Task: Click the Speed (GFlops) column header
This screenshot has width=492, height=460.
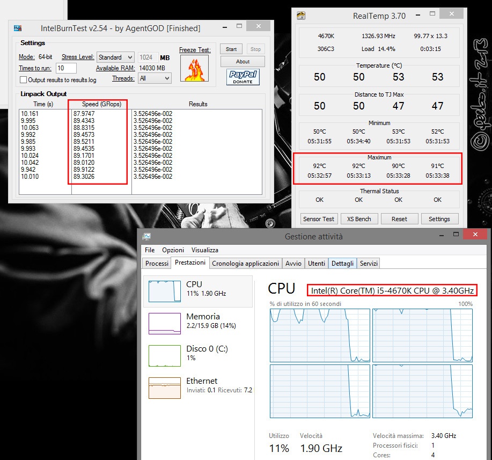Action: tap(101, 104)
